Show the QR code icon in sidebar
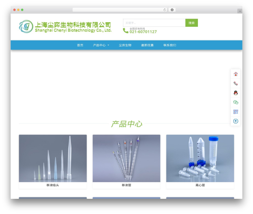This screenshot has height=214, width=253. pos(236,112)
